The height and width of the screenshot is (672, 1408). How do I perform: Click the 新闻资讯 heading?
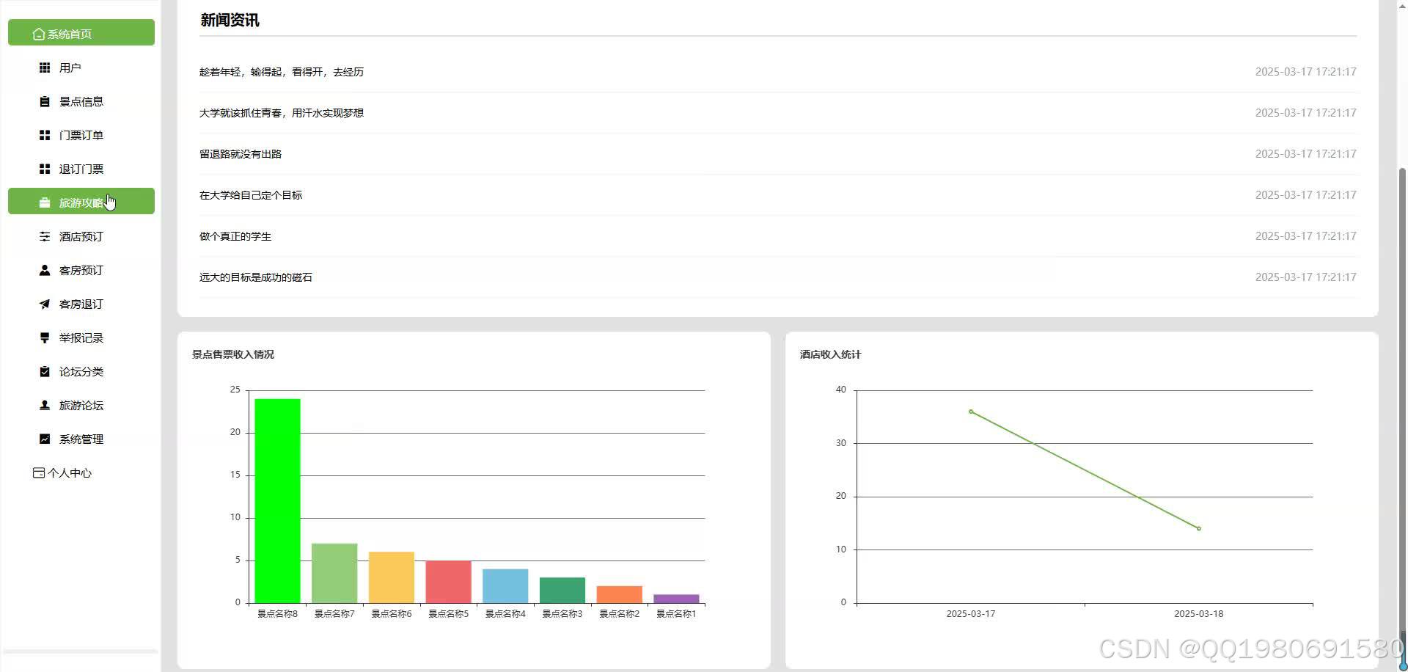coord(230,21)
